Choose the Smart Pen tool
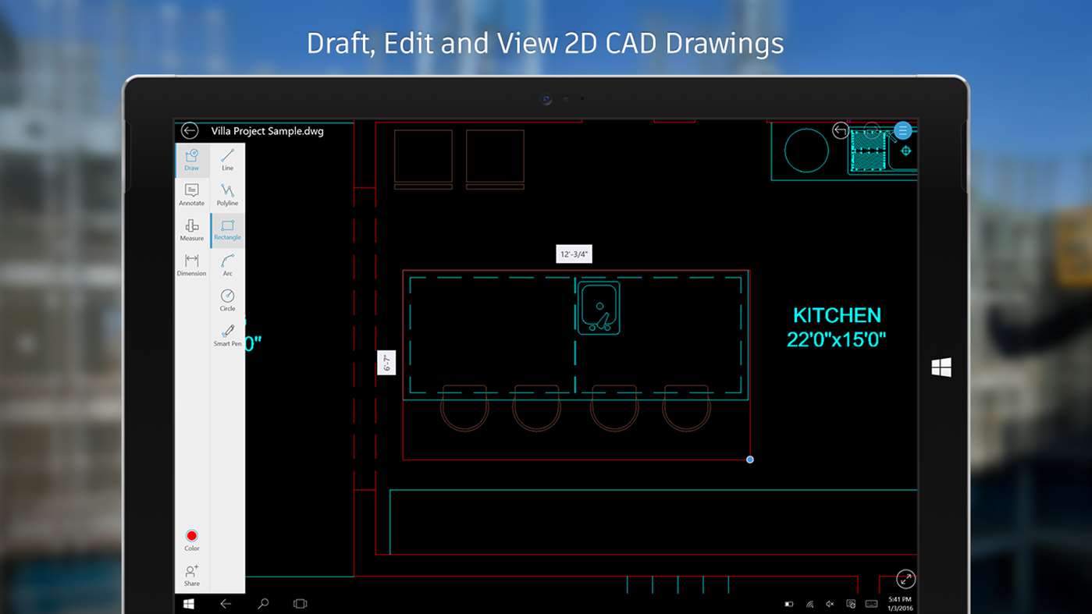This screenshot has height=614, width=1092. 227,335
